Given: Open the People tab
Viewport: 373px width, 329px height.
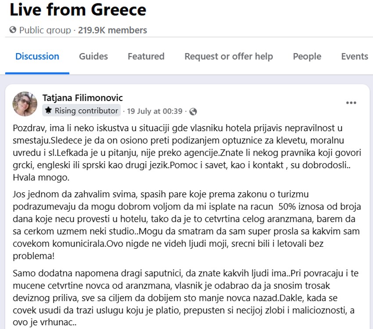Looking at the screenshot, I should coord(307,56).
